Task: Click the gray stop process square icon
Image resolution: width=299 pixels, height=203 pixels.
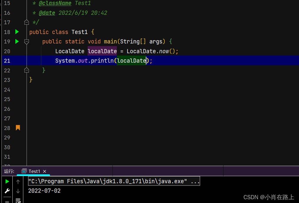Action: pyautogui.click(x=7, y=202)
